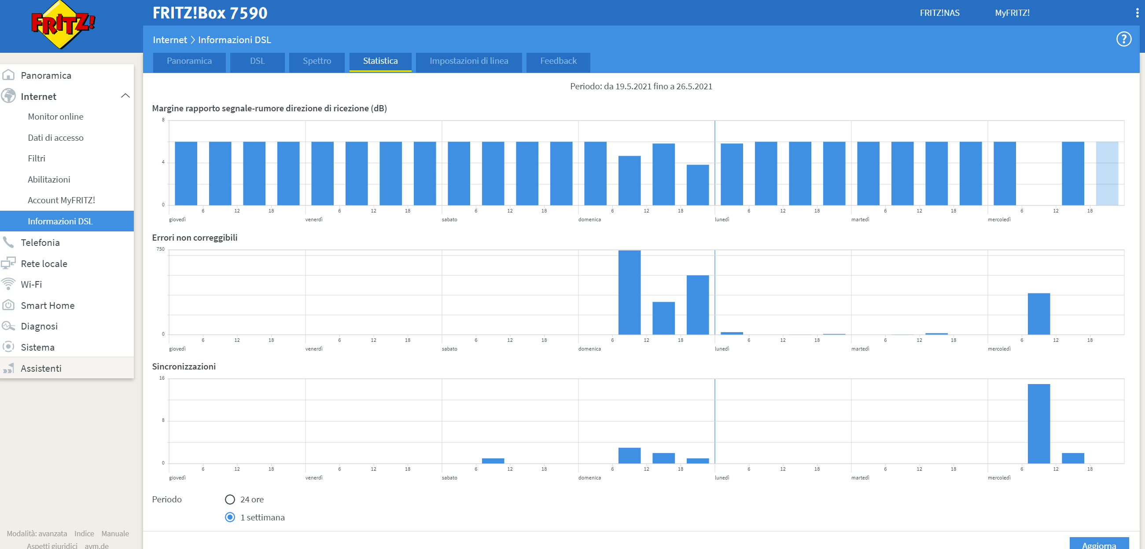The height and width of the screenshot is (549, 1145).
Task: Click the Wi-Fi signal icon
Action: [8, 284]
